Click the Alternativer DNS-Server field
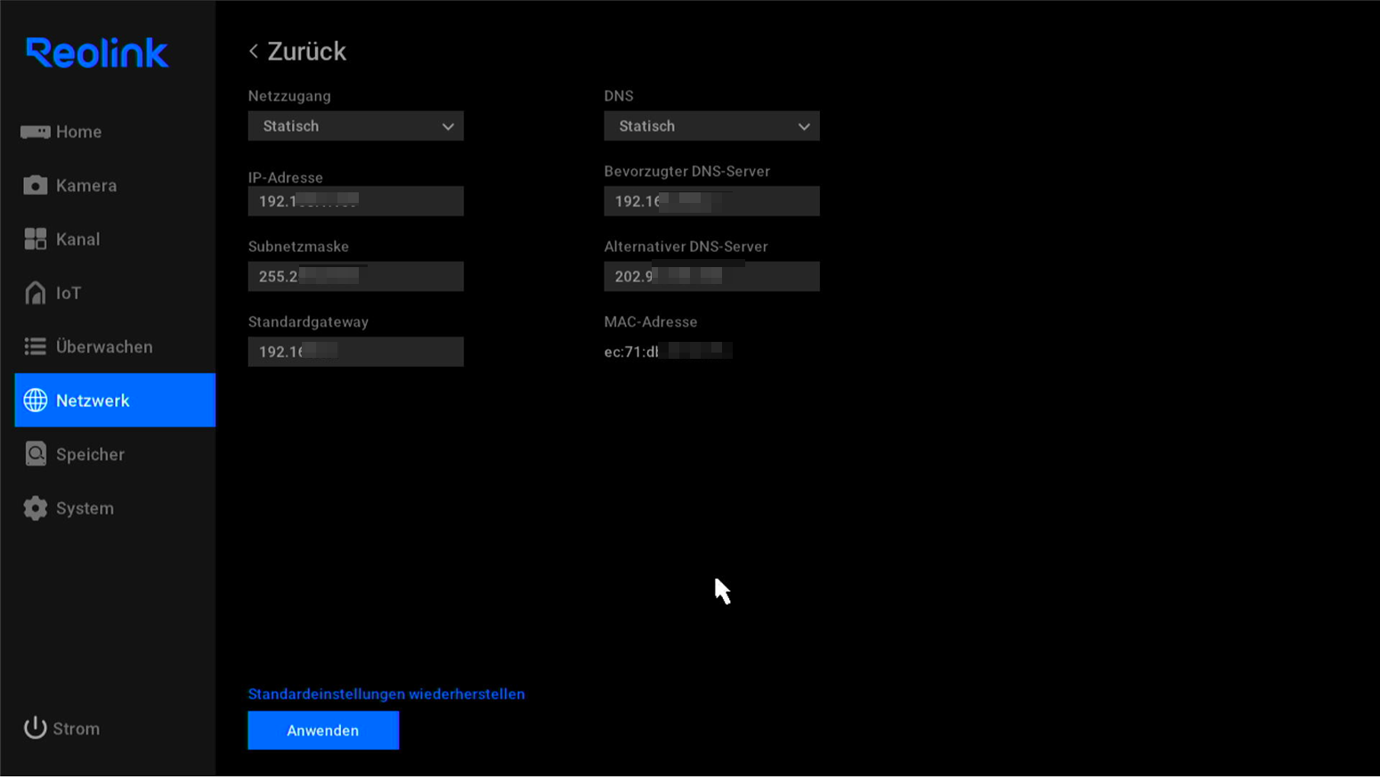This screenshot has height=779, width=1380. click(x=711, y=277)
